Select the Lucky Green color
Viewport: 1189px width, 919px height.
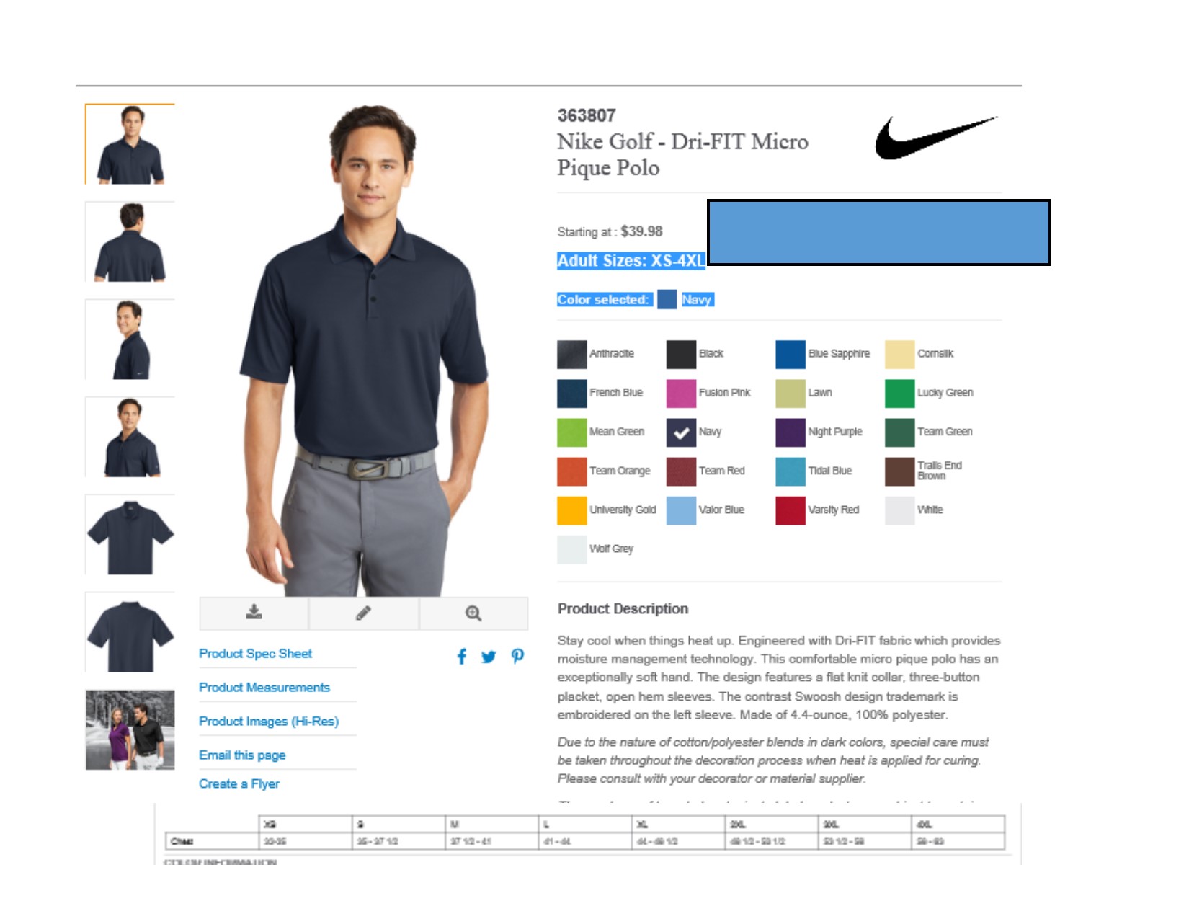point(899,393)
